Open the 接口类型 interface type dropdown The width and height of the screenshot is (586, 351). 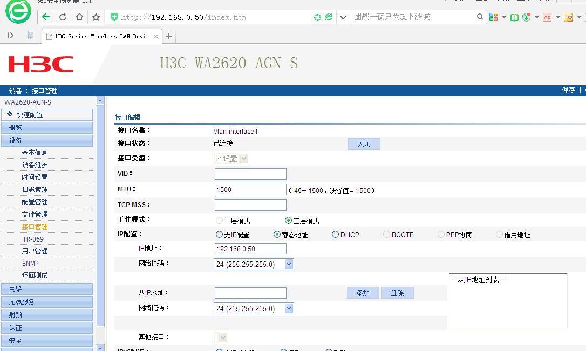coord(231,159)
